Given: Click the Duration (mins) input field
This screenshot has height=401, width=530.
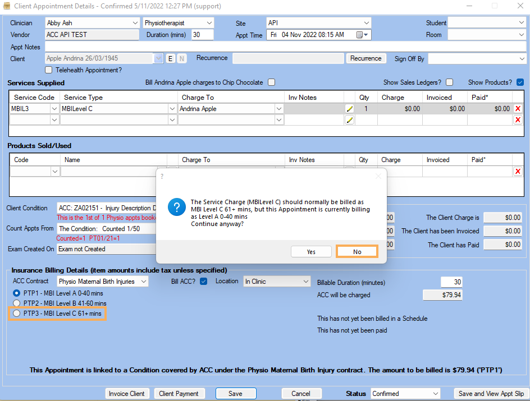Looking at the screenshot, I should [x=202, y=35].
